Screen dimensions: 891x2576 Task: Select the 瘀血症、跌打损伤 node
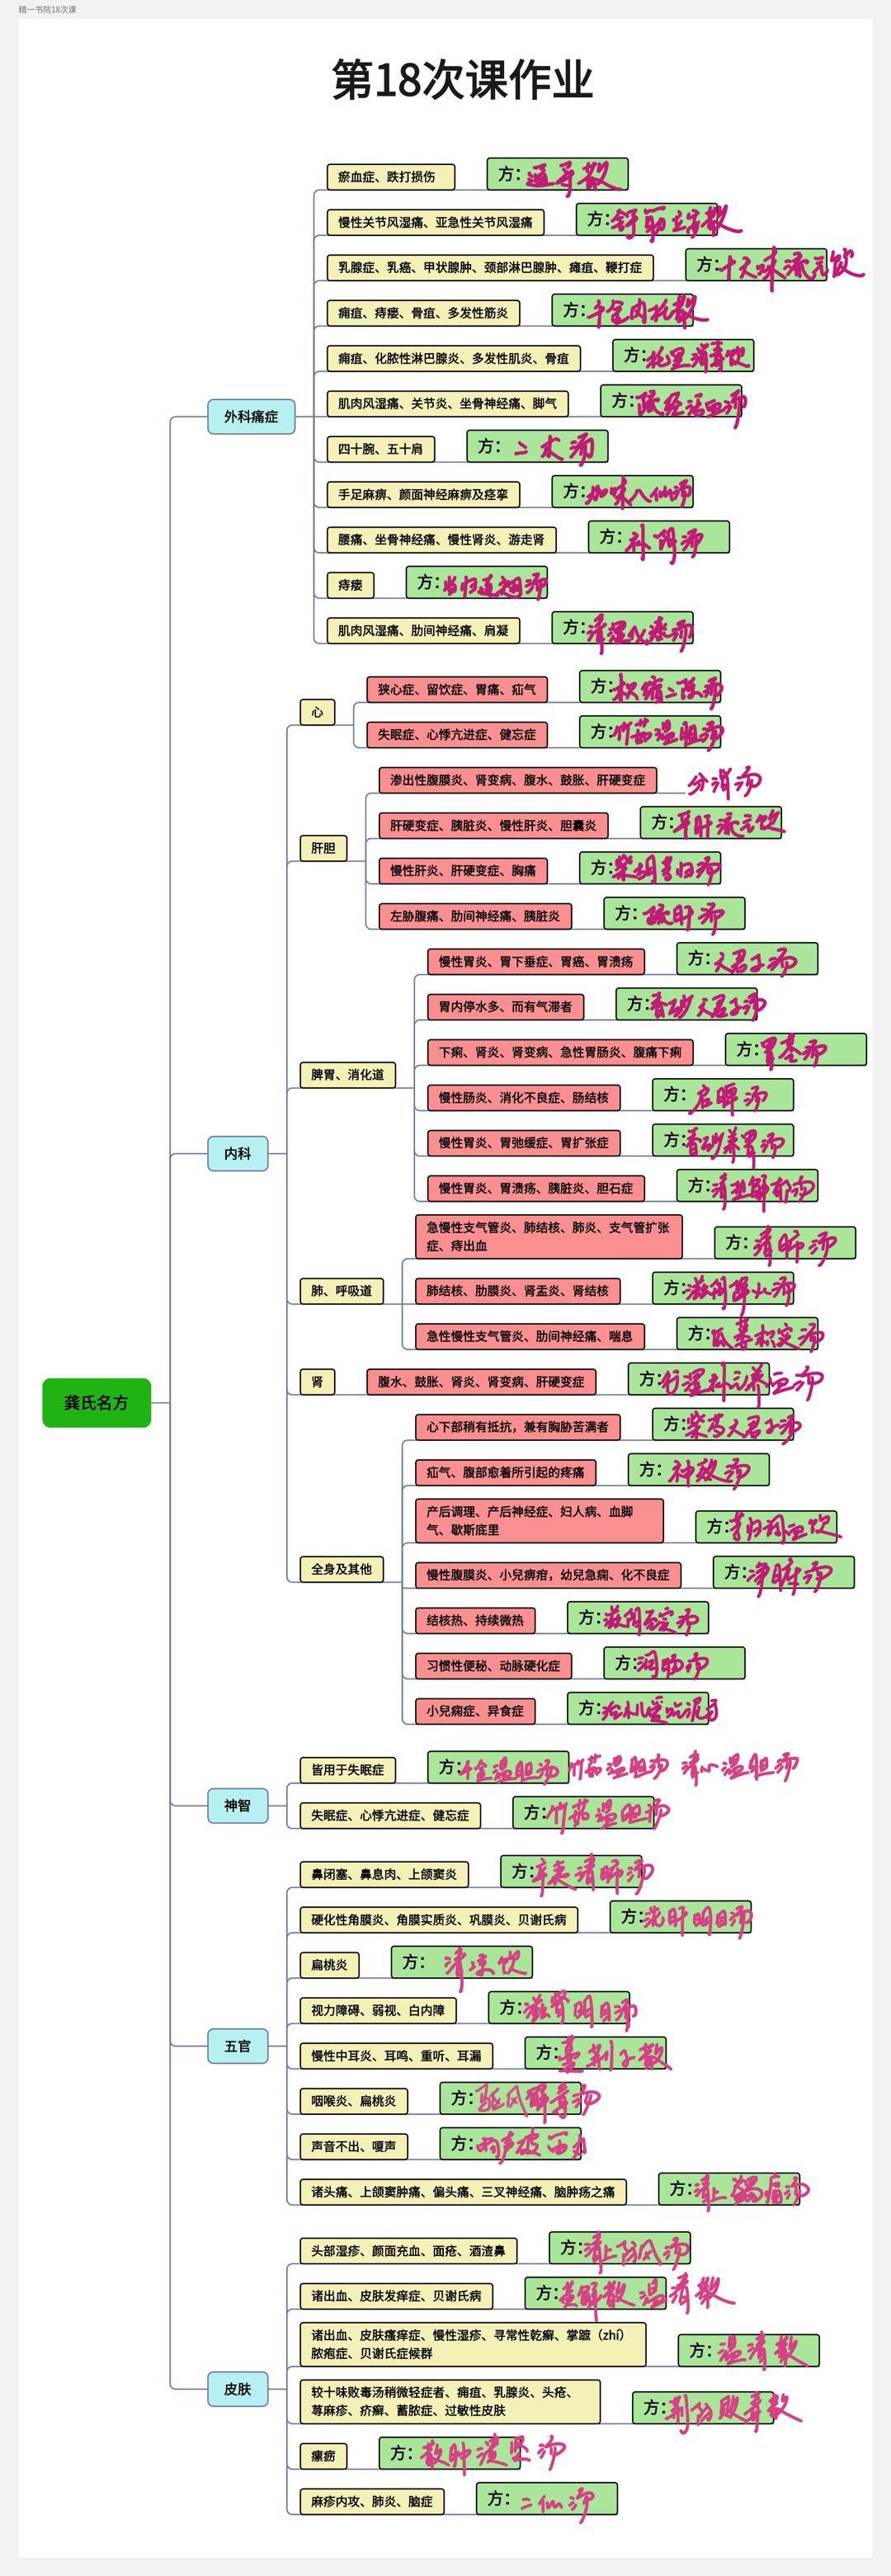(x=391, y=177)
